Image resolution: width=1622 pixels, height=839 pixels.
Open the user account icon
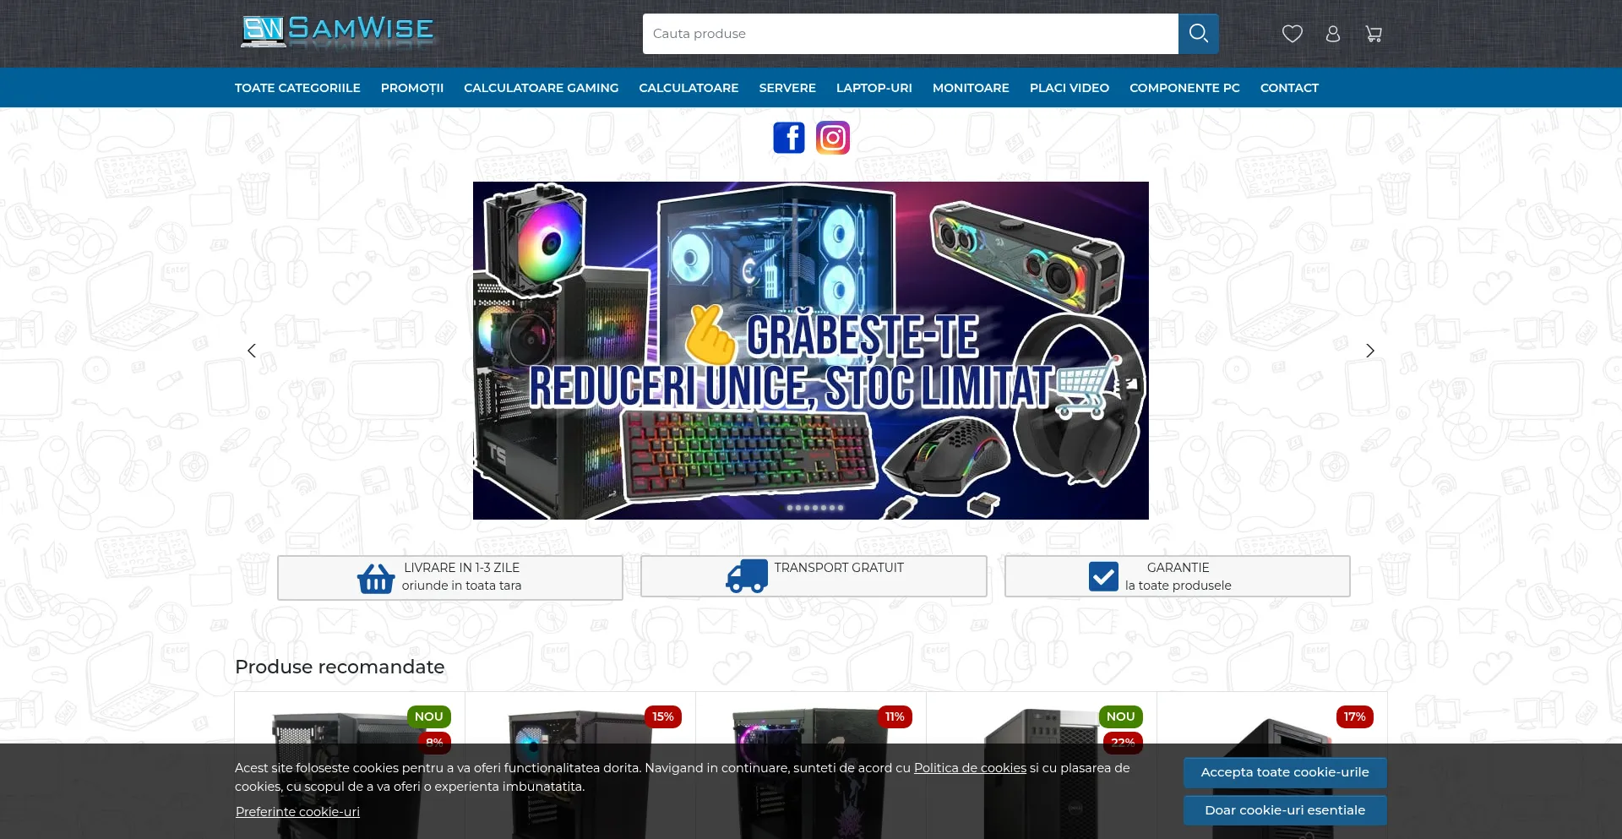1333,34
